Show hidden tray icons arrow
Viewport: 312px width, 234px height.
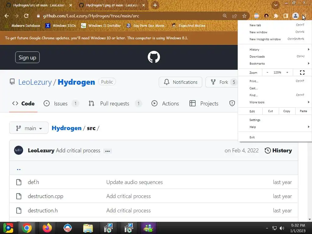[267, 228]
